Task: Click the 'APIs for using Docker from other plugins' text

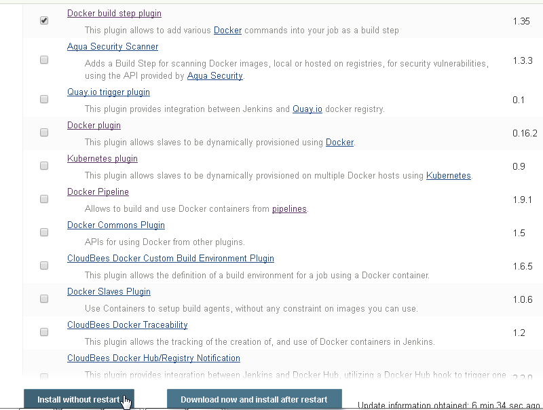Action: click(164, 242)
